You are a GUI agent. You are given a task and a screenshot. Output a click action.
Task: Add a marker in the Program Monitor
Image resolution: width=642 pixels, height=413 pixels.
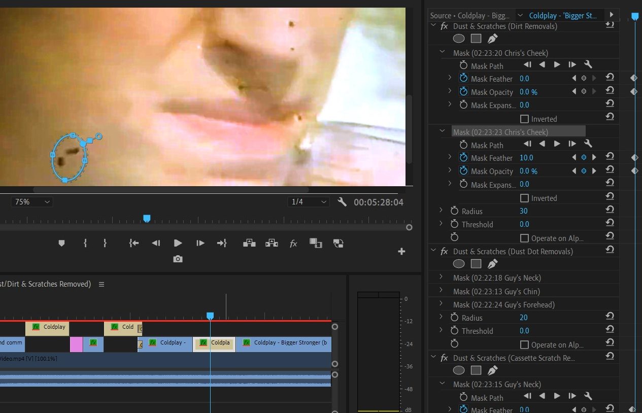(x=62, y=244)
